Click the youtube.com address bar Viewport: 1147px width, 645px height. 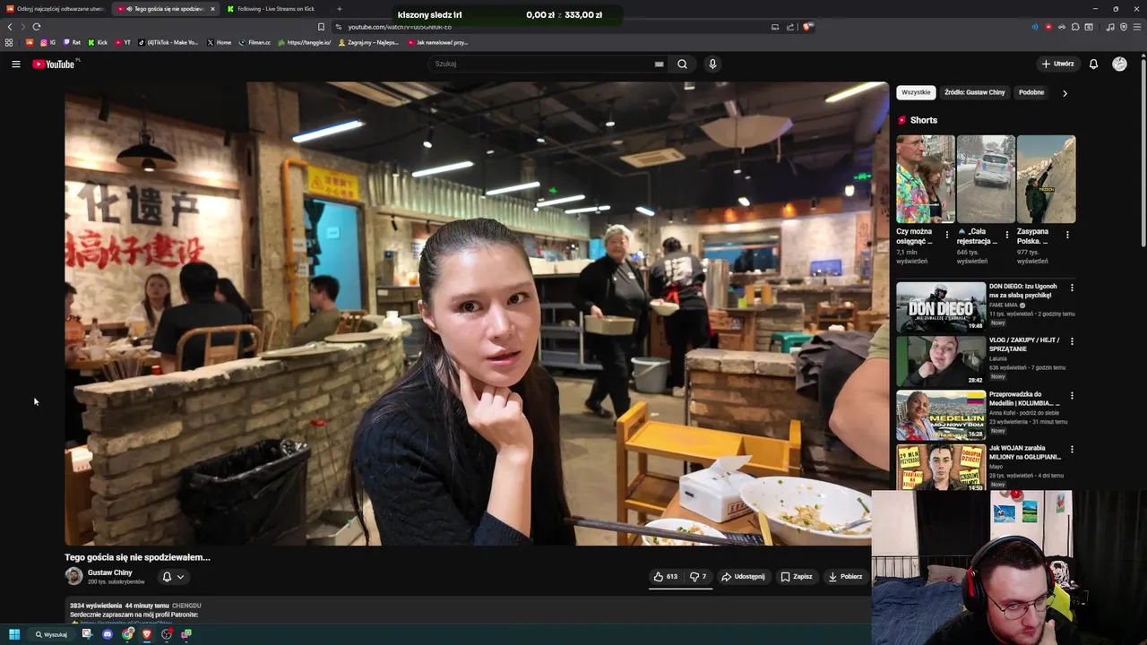pyautogui.click(x=547, y=27)
